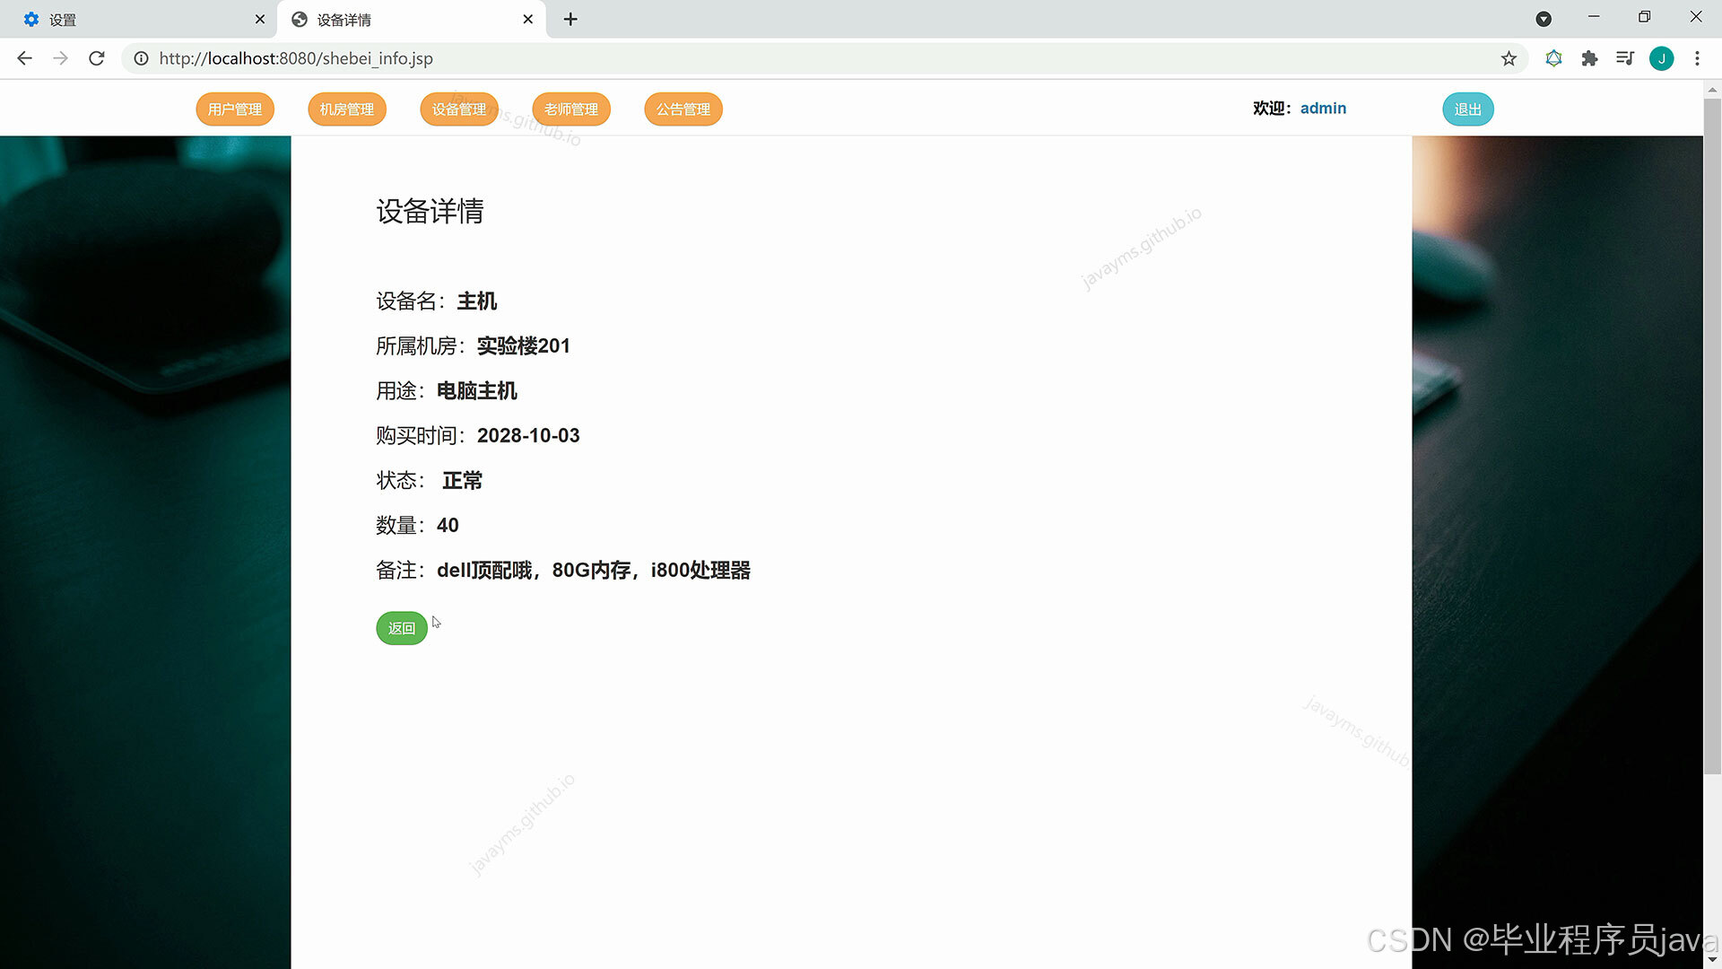Viewport: 1722px width, 969px height.
Task: Open Chrome three-dot menu
Action: 1697,58
